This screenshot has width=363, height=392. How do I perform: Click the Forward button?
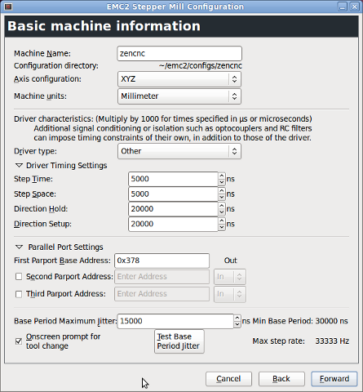pyautogui.click(x=334, y=379)
